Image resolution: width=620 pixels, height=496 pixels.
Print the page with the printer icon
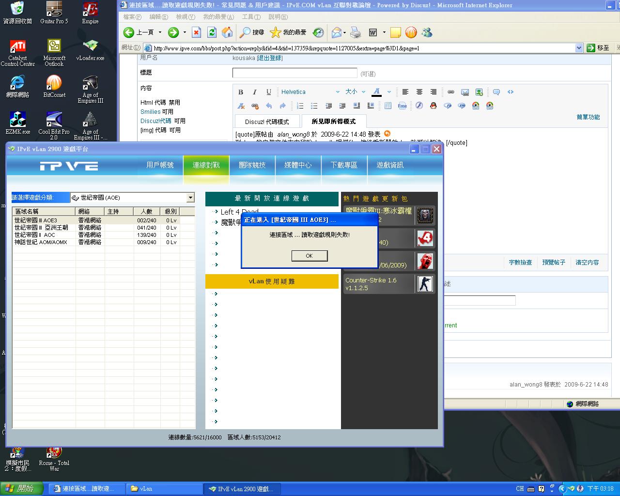(x=356, y=32)
